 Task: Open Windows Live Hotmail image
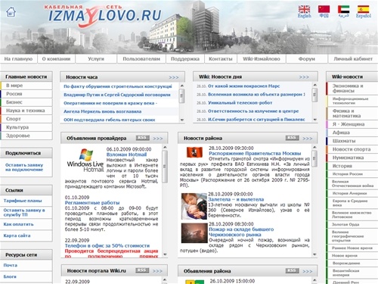[x=85, y=161]
